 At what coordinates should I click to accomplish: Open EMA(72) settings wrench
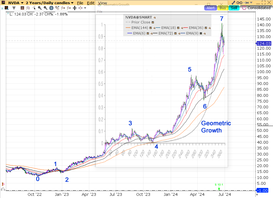(179, 33)
